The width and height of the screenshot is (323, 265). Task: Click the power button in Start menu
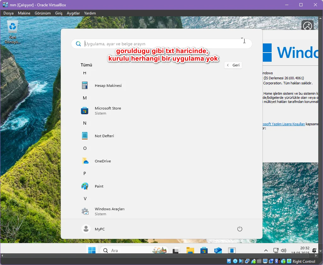click(x=239, y=229)
